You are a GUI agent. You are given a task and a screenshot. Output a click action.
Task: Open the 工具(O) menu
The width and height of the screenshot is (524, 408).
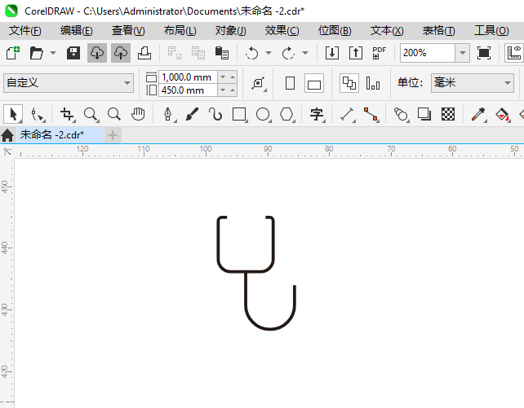click(491, 31)
